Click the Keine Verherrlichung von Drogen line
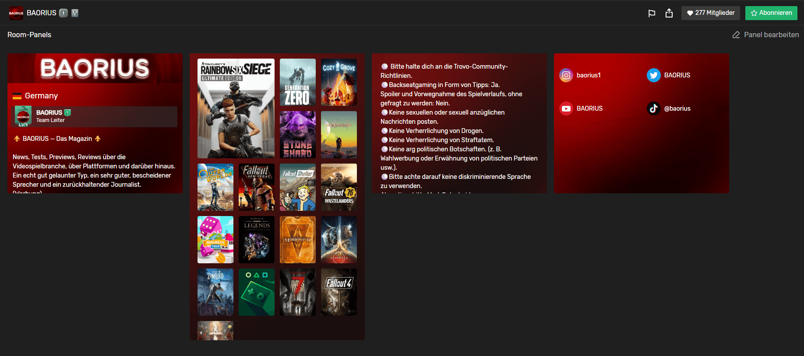The image size is (804, 356). (433, 131)
